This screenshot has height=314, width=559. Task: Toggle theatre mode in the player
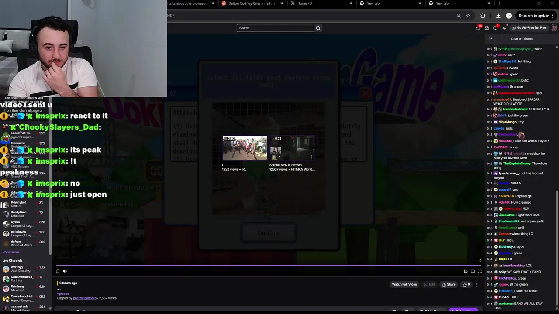473,271
